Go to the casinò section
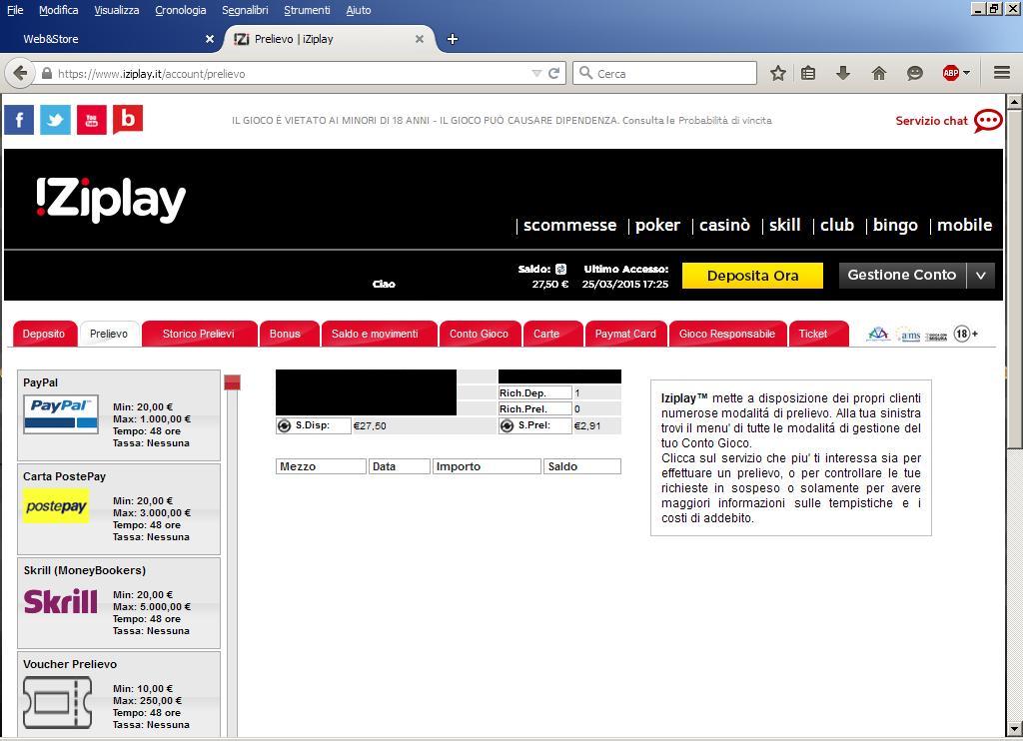 [x=724, y=225]
